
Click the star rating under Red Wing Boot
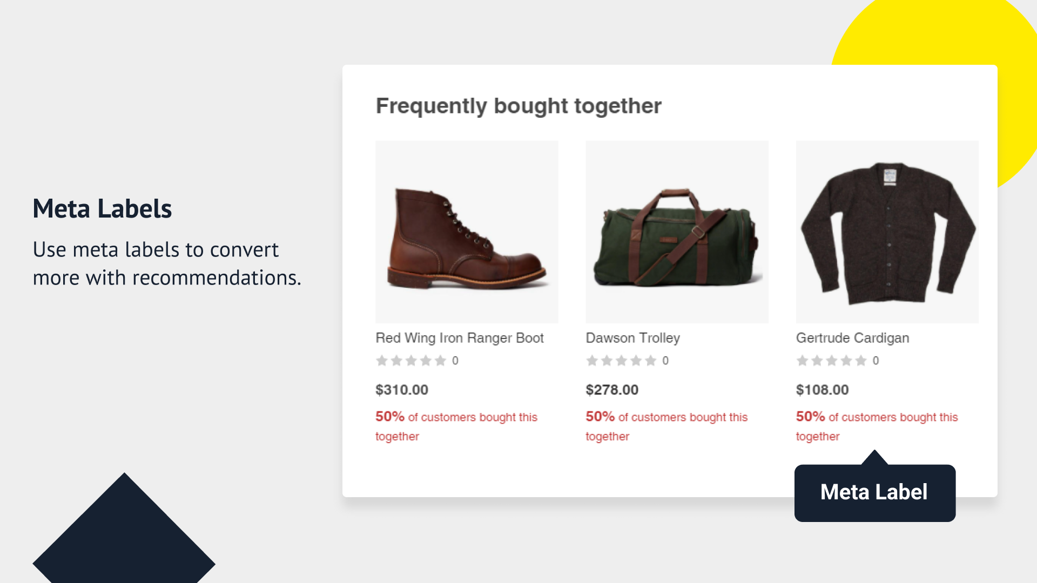click(x=411, y=361)
